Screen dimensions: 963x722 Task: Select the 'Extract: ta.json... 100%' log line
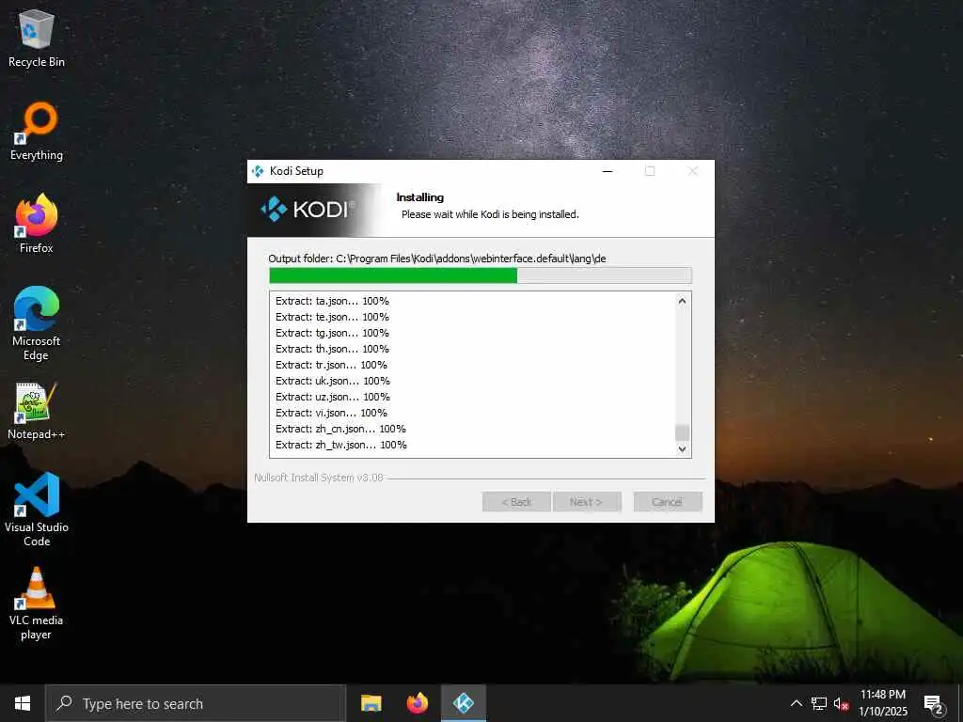(x=332, y=301)
